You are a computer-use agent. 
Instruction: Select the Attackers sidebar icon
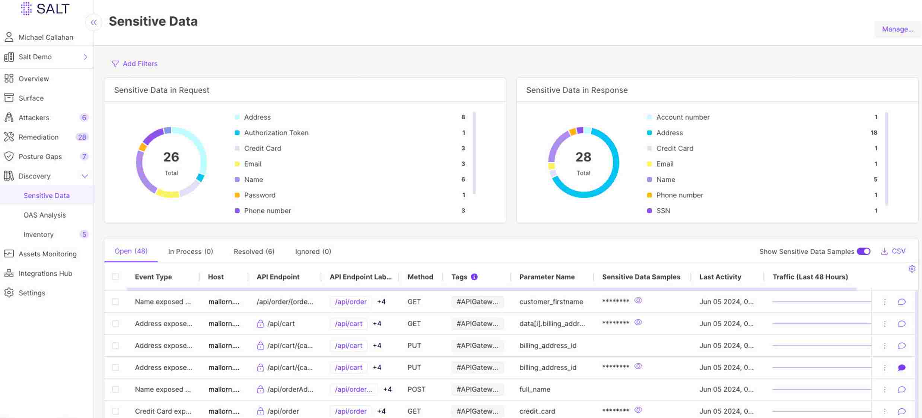(x=9, y=117)
